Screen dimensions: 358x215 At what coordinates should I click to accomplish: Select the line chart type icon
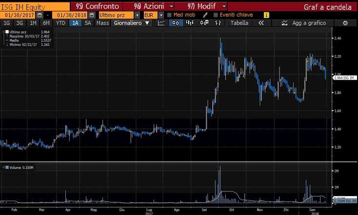161,23
